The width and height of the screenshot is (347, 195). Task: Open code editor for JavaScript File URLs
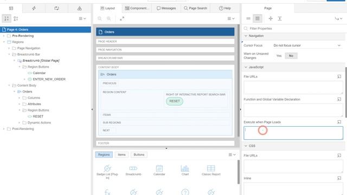point(339,76)
